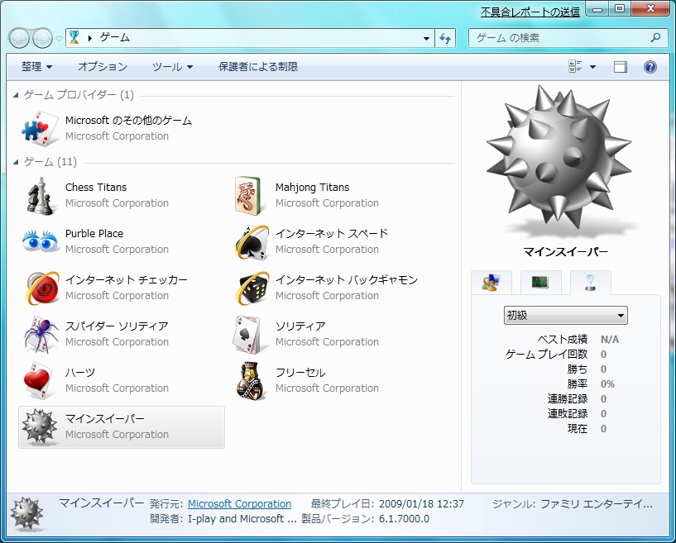Click the フリーセル title text
Screen dimensions: 676x543
(300, 373)
